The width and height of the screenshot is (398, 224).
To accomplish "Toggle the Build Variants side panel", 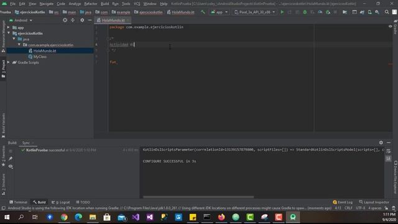I will tap(3, 125).
